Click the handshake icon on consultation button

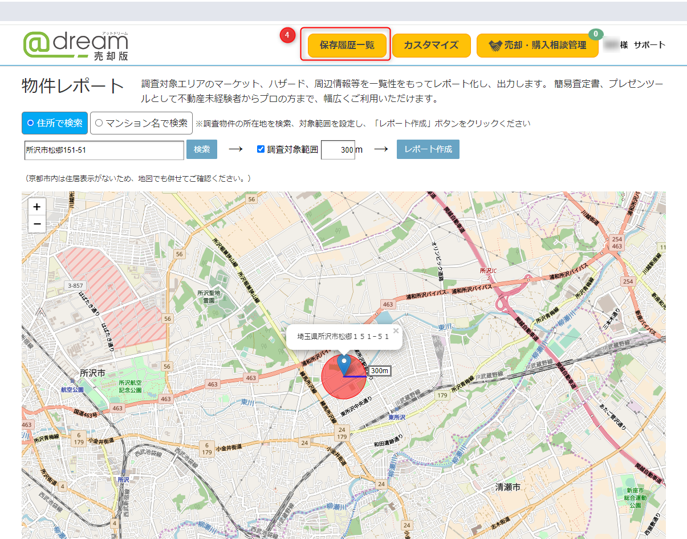495,45
